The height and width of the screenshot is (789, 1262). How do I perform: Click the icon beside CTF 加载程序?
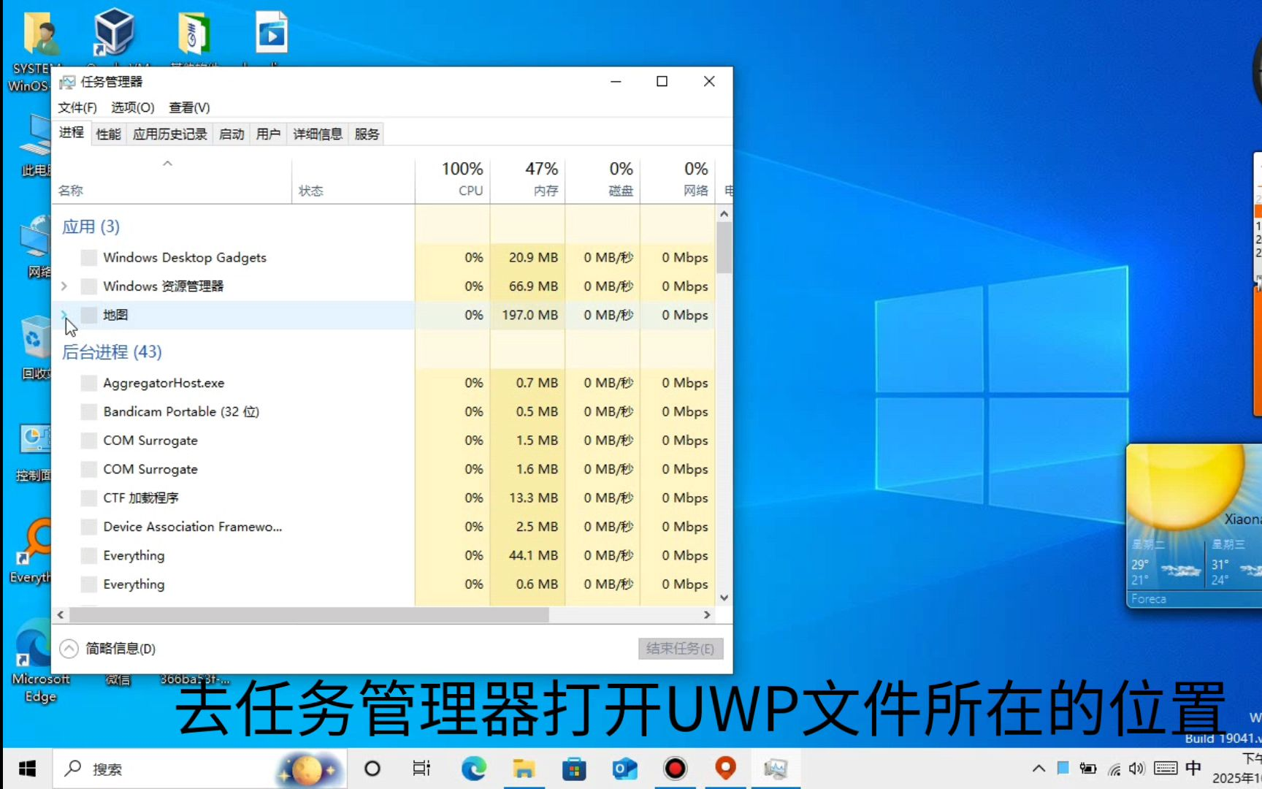[x=88, y=498]
